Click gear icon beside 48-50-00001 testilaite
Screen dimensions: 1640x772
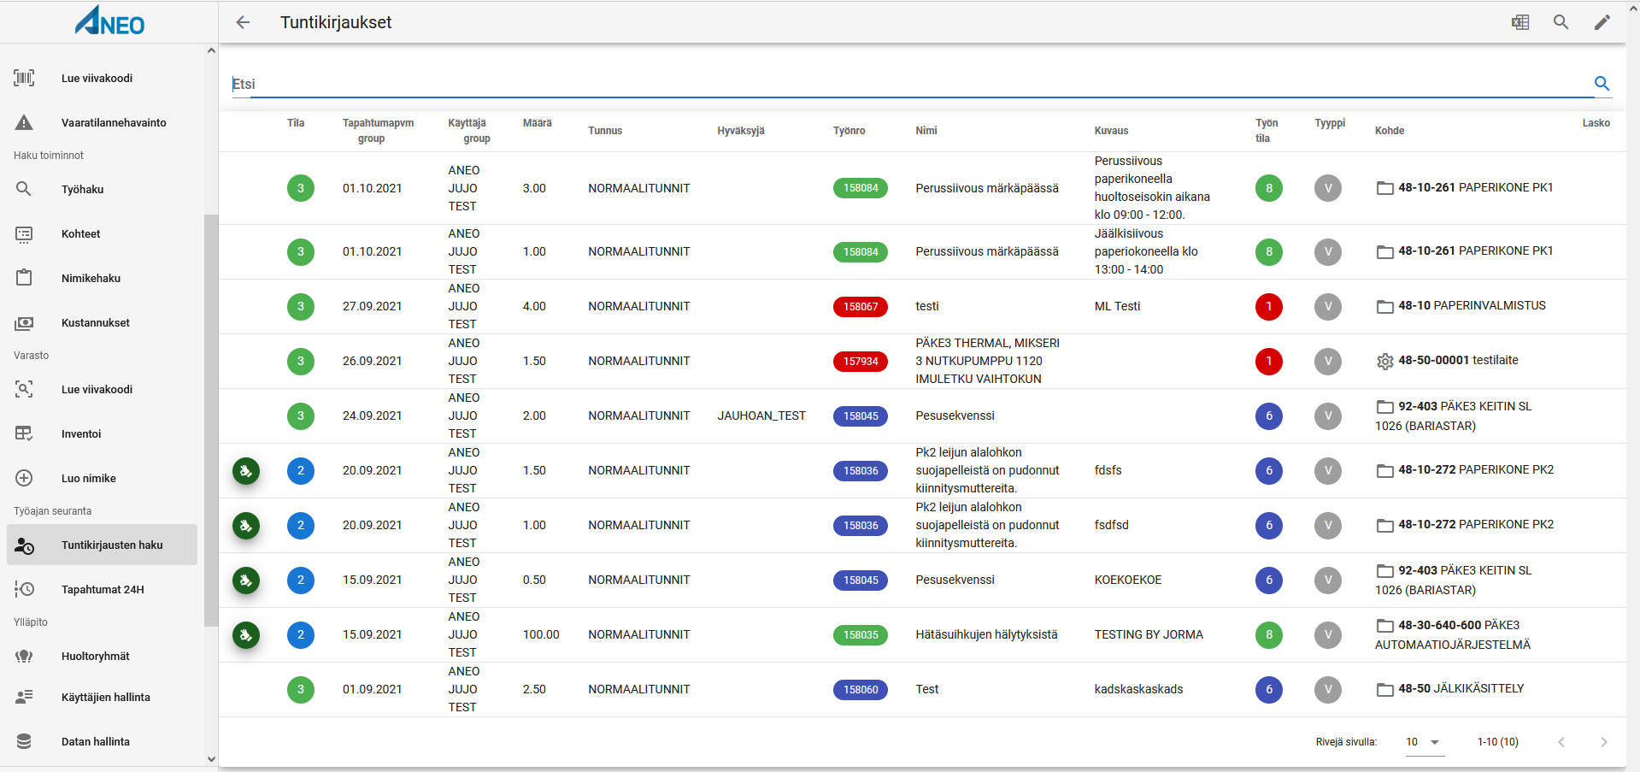1385,362
